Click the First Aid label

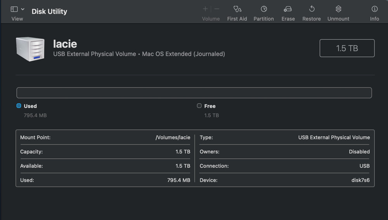[237, 19]
